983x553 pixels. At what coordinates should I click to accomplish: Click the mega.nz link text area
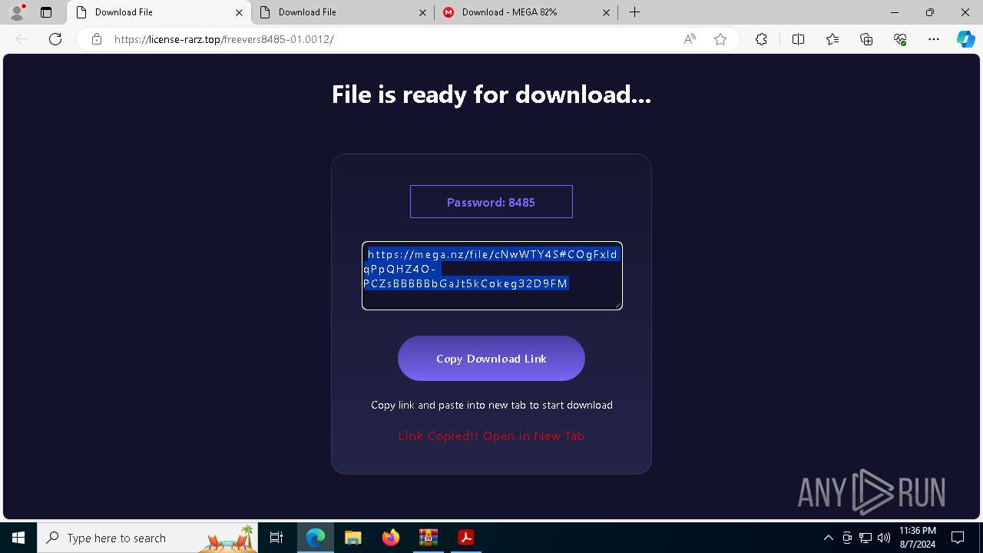[x=492, y=276]
